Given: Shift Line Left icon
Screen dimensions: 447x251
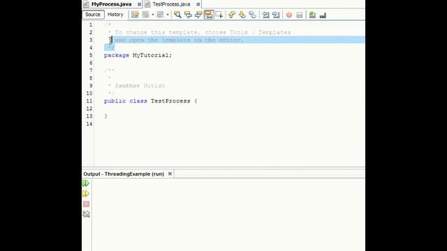Looking at the screenshot, I should [x=265, y=15].
